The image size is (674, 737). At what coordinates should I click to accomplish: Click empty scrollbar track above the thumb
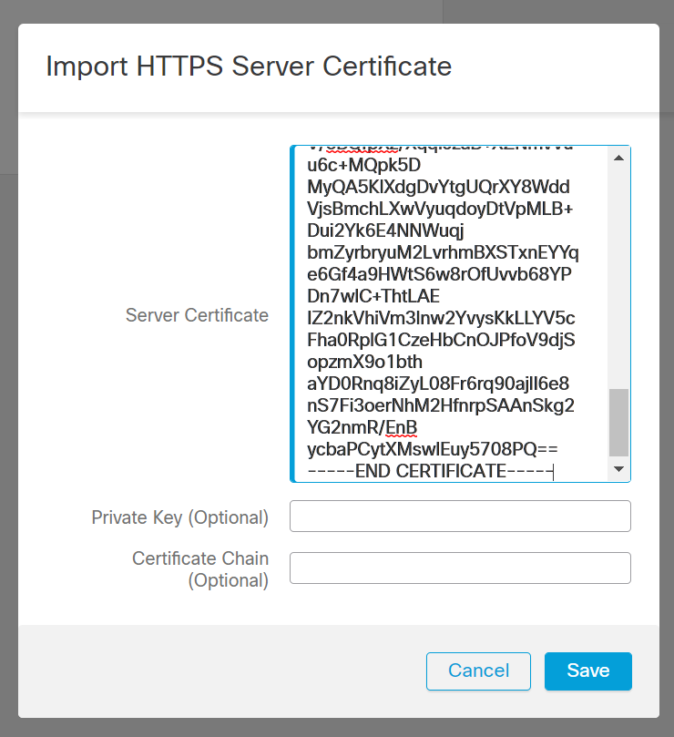pyautogui.click(x=618, y=273)
